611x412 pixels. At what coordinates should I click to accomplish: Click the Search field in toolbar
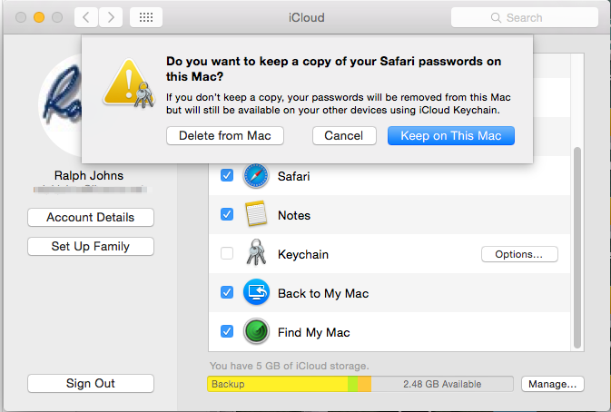pos(524,17)
